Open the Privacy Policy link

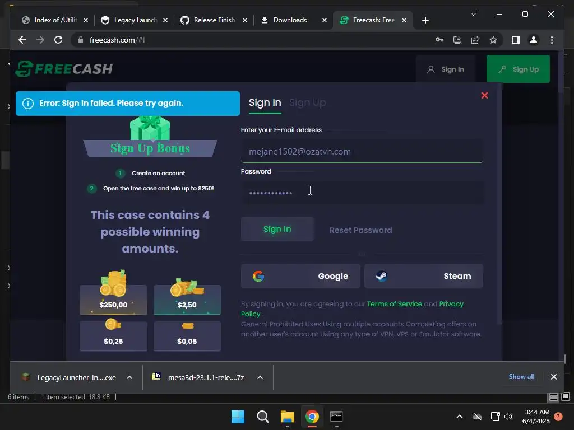click(x=451, y=304)
